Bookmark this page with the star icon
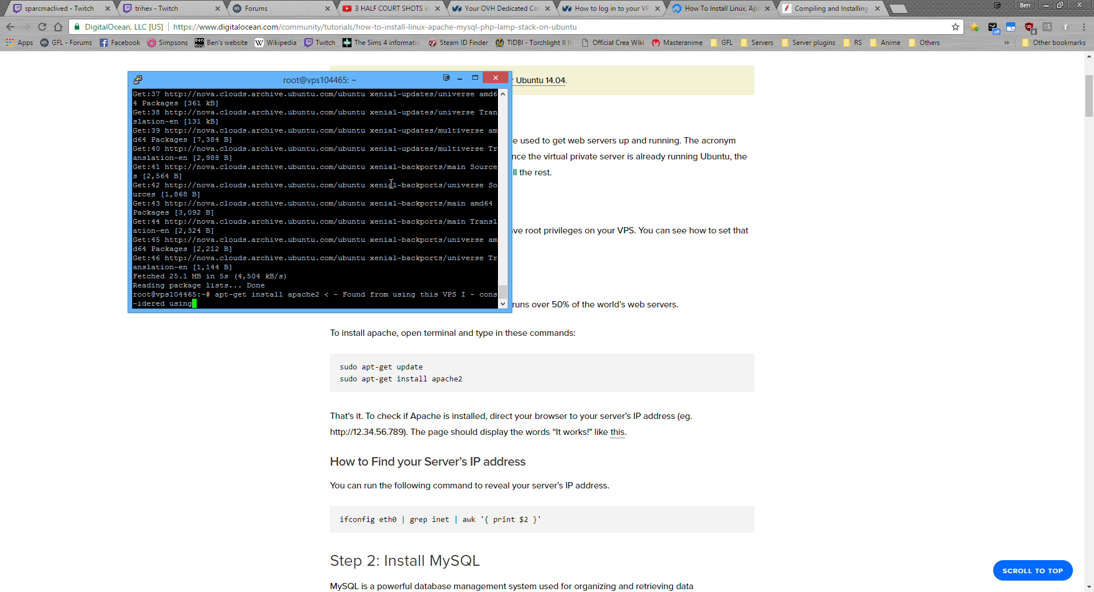Image resolution: width=1094 pixels, height=592 pixels. click(x=956, y=27)
